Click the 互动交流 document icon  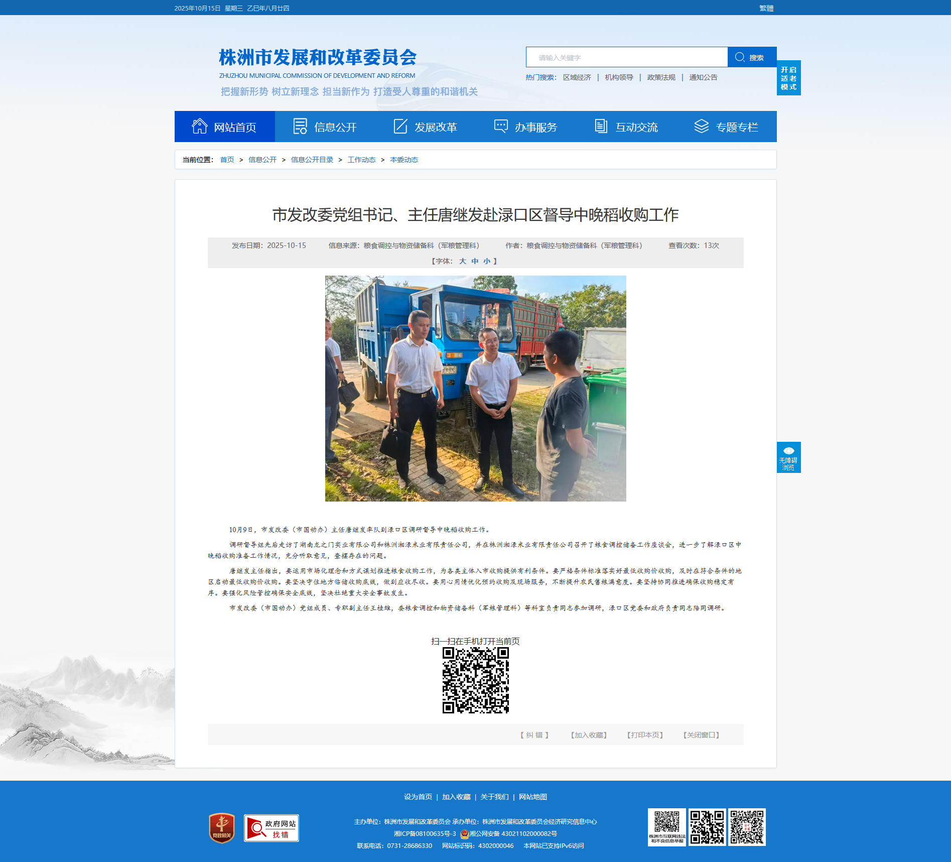601,127
